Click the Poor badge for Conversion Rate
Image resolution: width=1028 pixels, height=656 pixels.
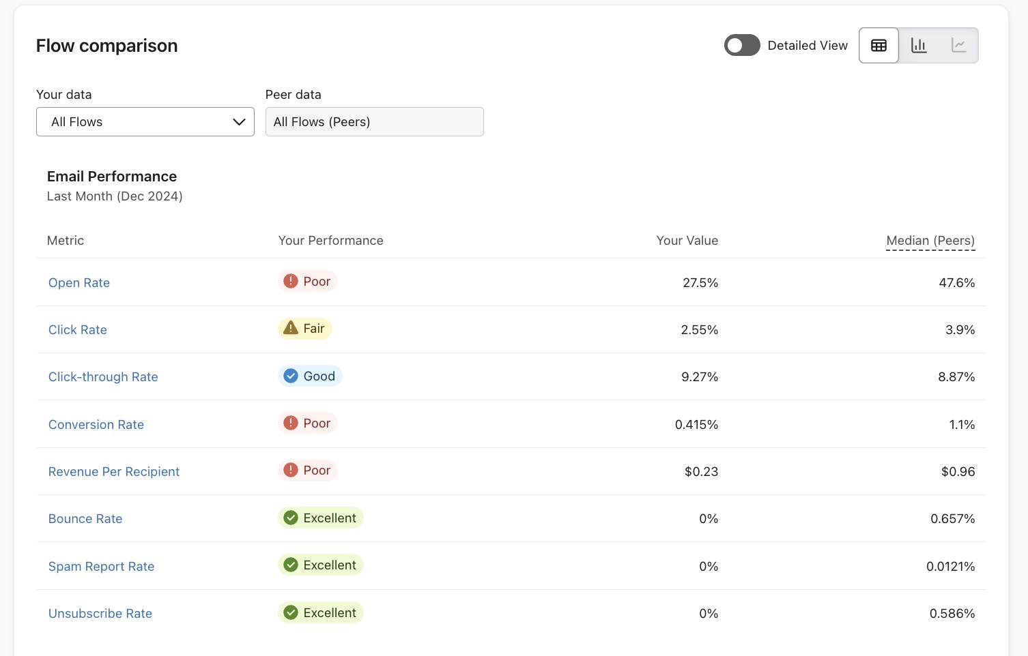pyautogui.click(x=308, y=423)
